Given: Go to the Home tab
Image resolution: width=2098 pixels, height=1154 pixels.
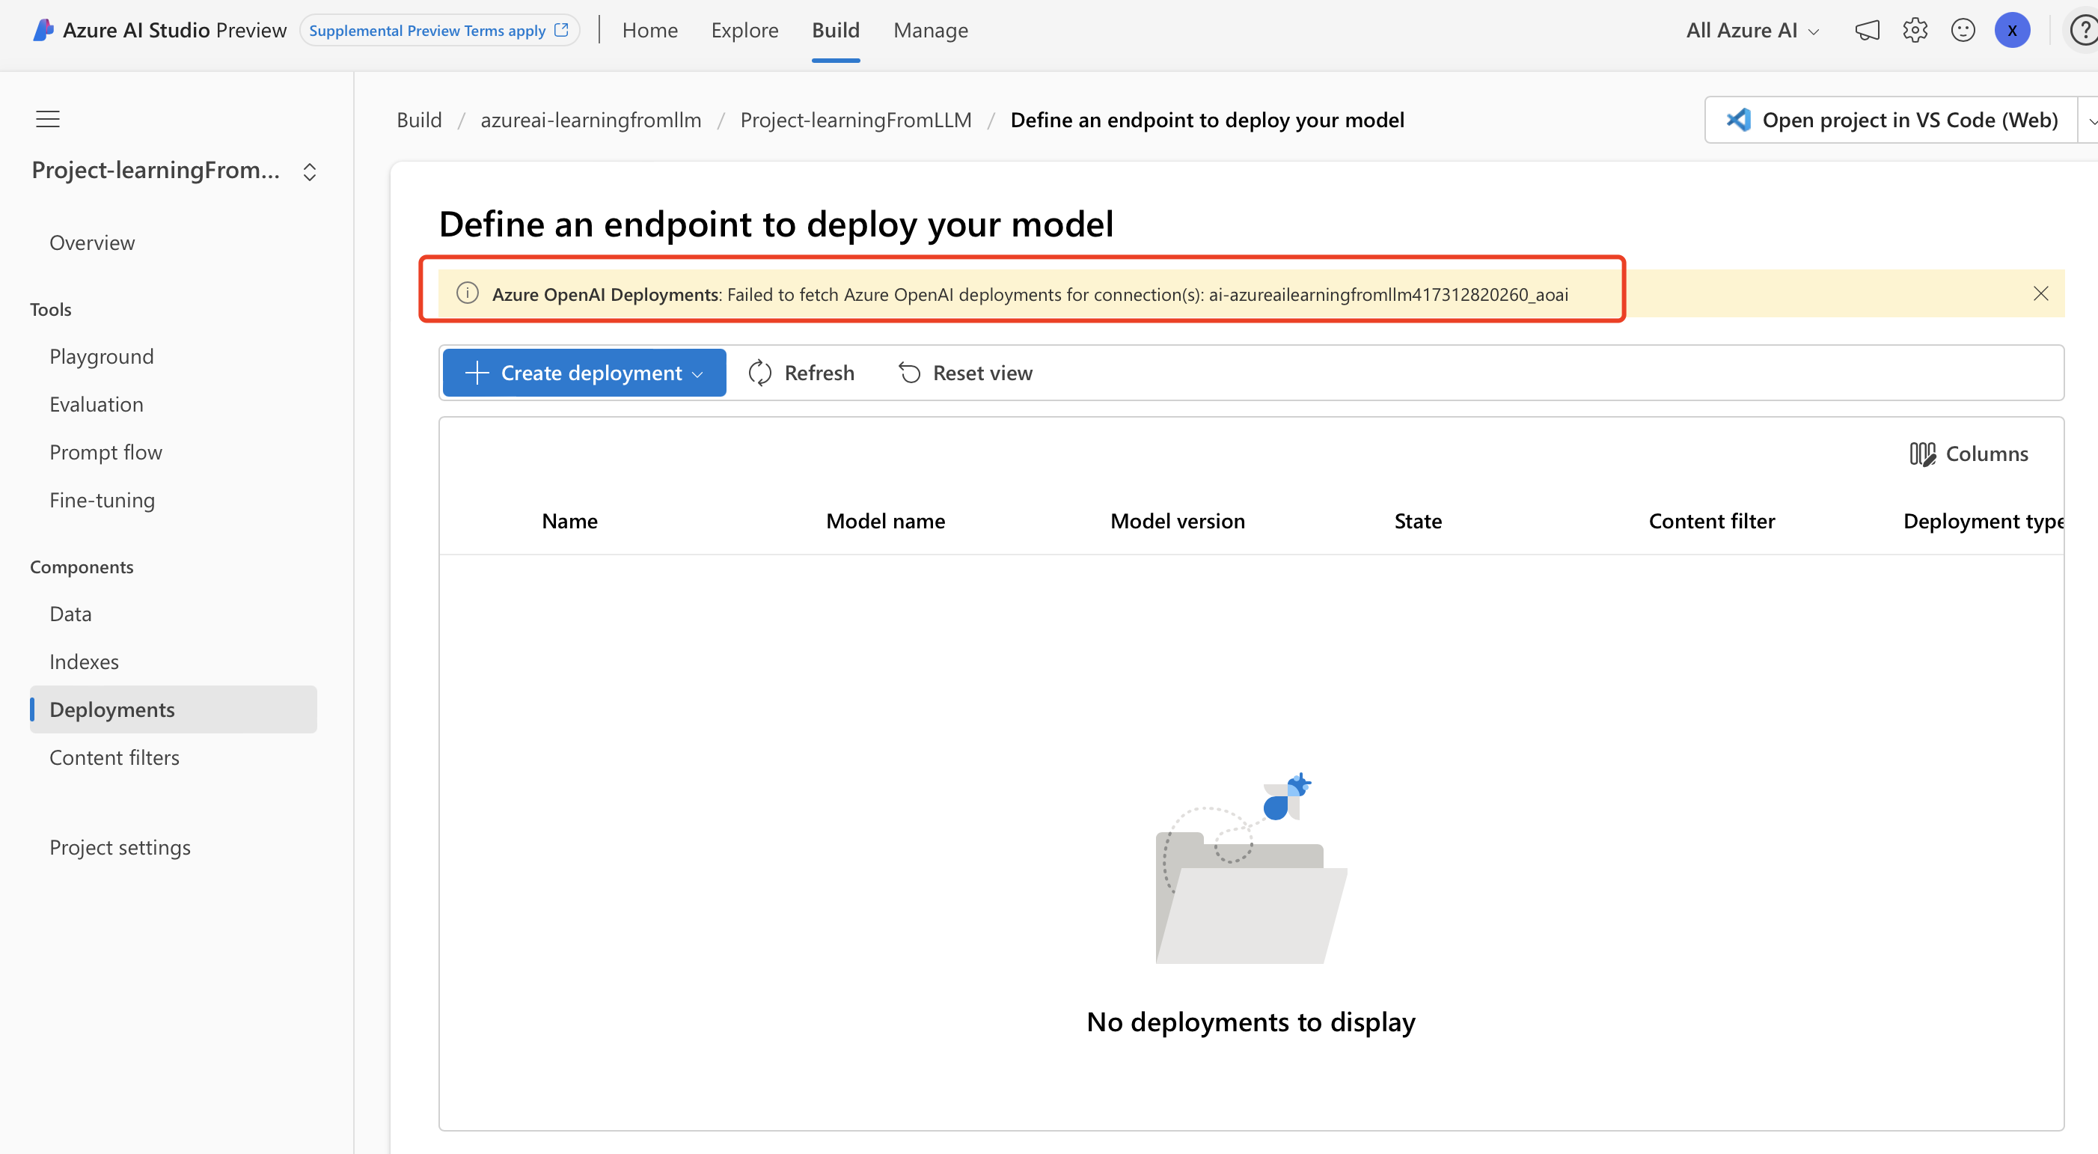Looking at the screenshot, I should [650, 30].
